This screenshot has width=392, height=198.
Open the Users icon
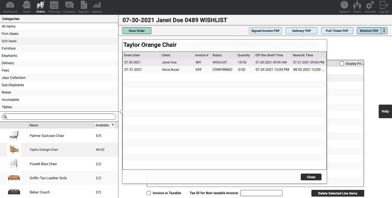coord(357,7)
